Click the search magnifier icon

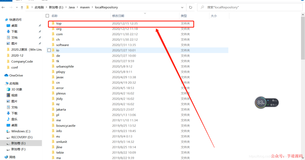(x=202, y=7)
